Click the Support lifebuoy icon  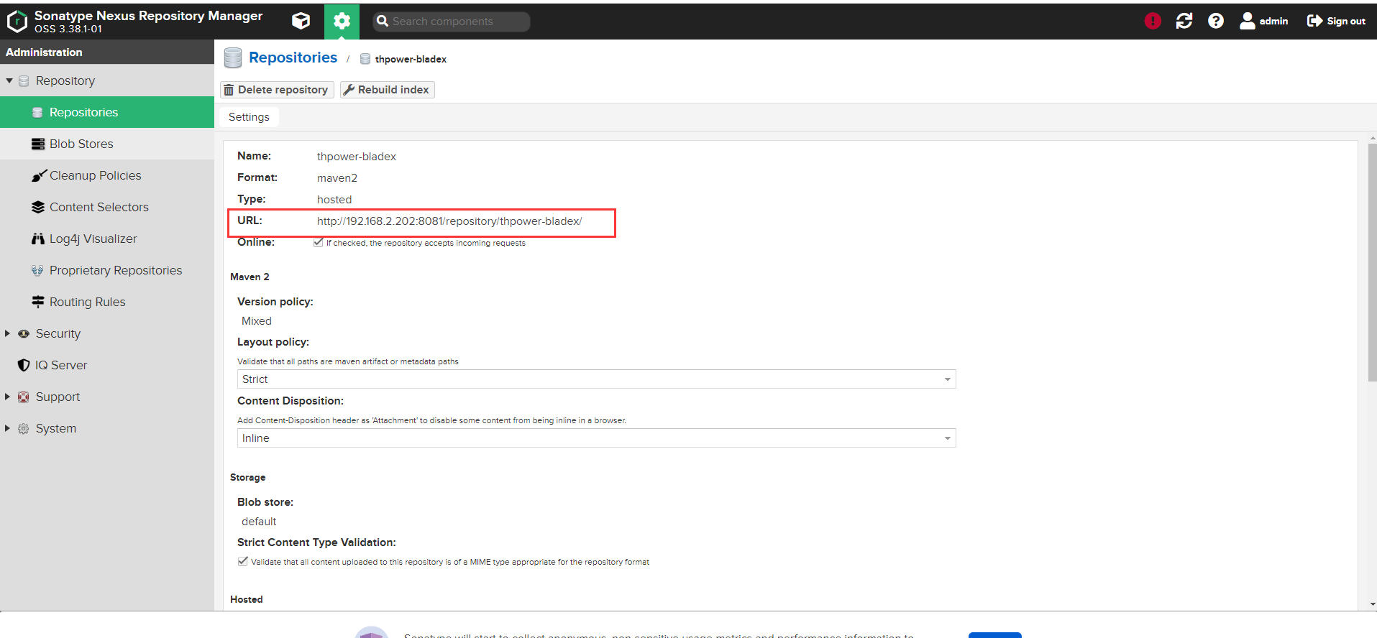(x=24, y=397)
